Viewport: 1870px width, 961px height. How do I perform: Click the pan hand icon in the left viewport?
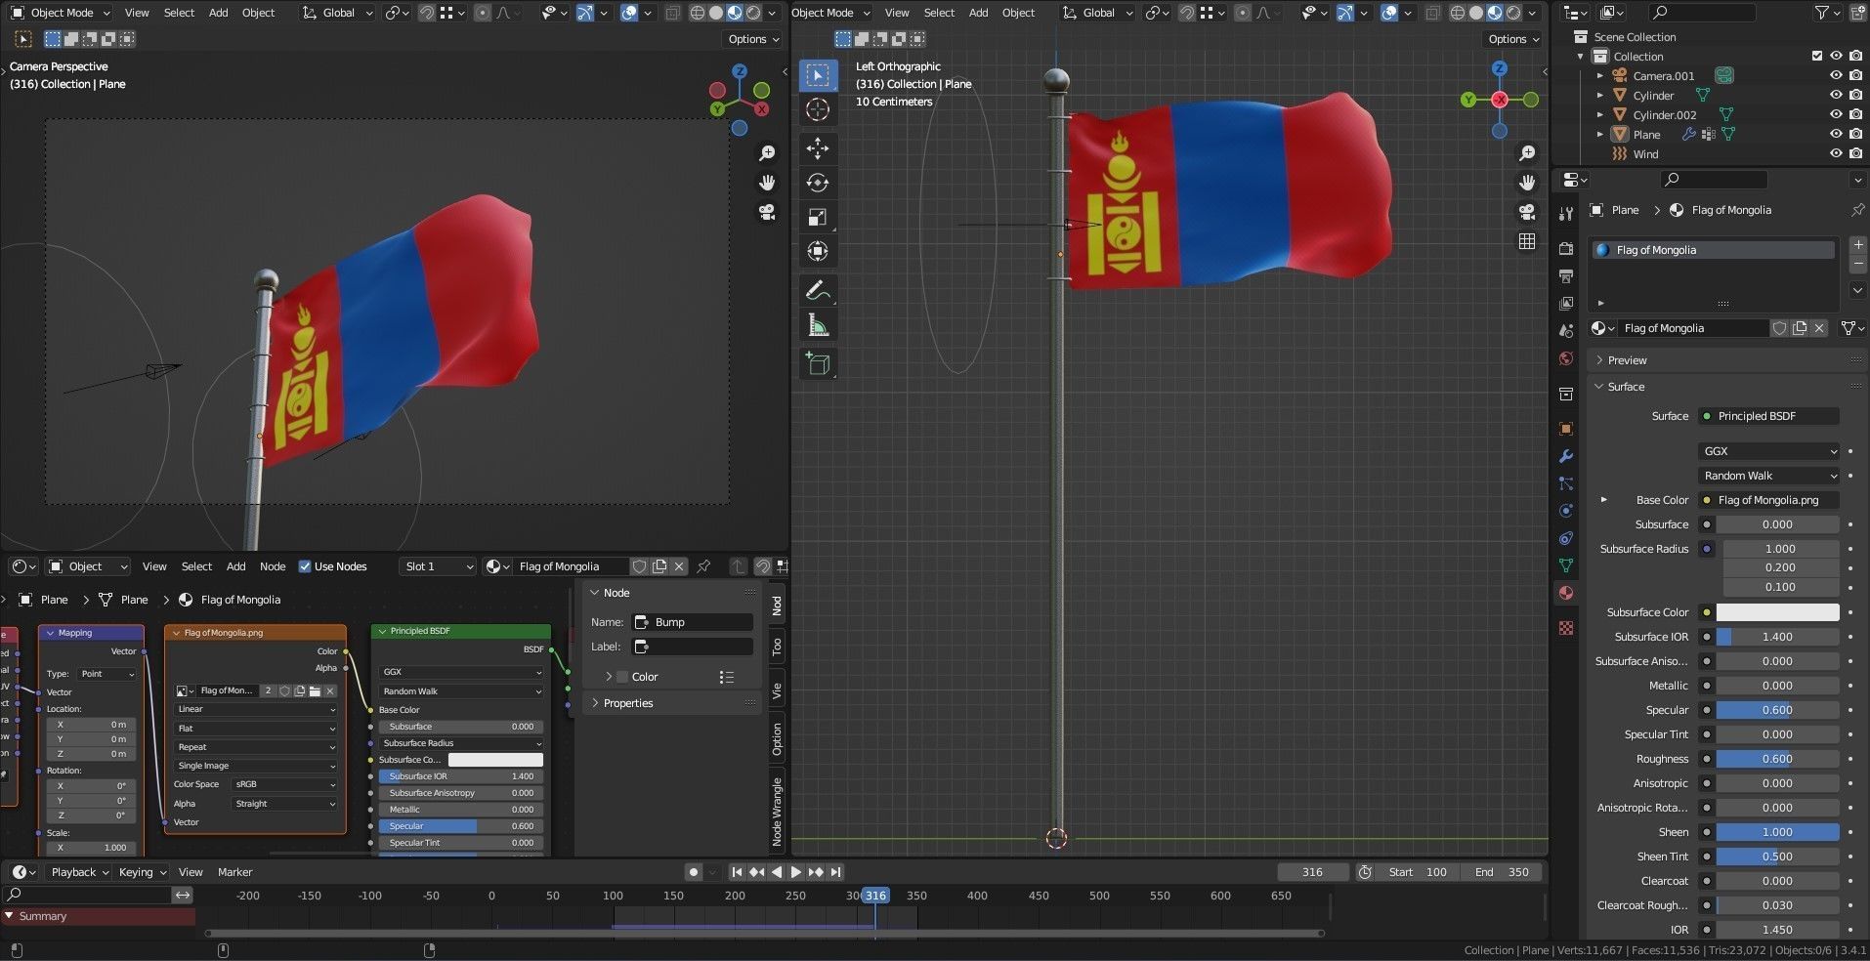pos(767,183)
